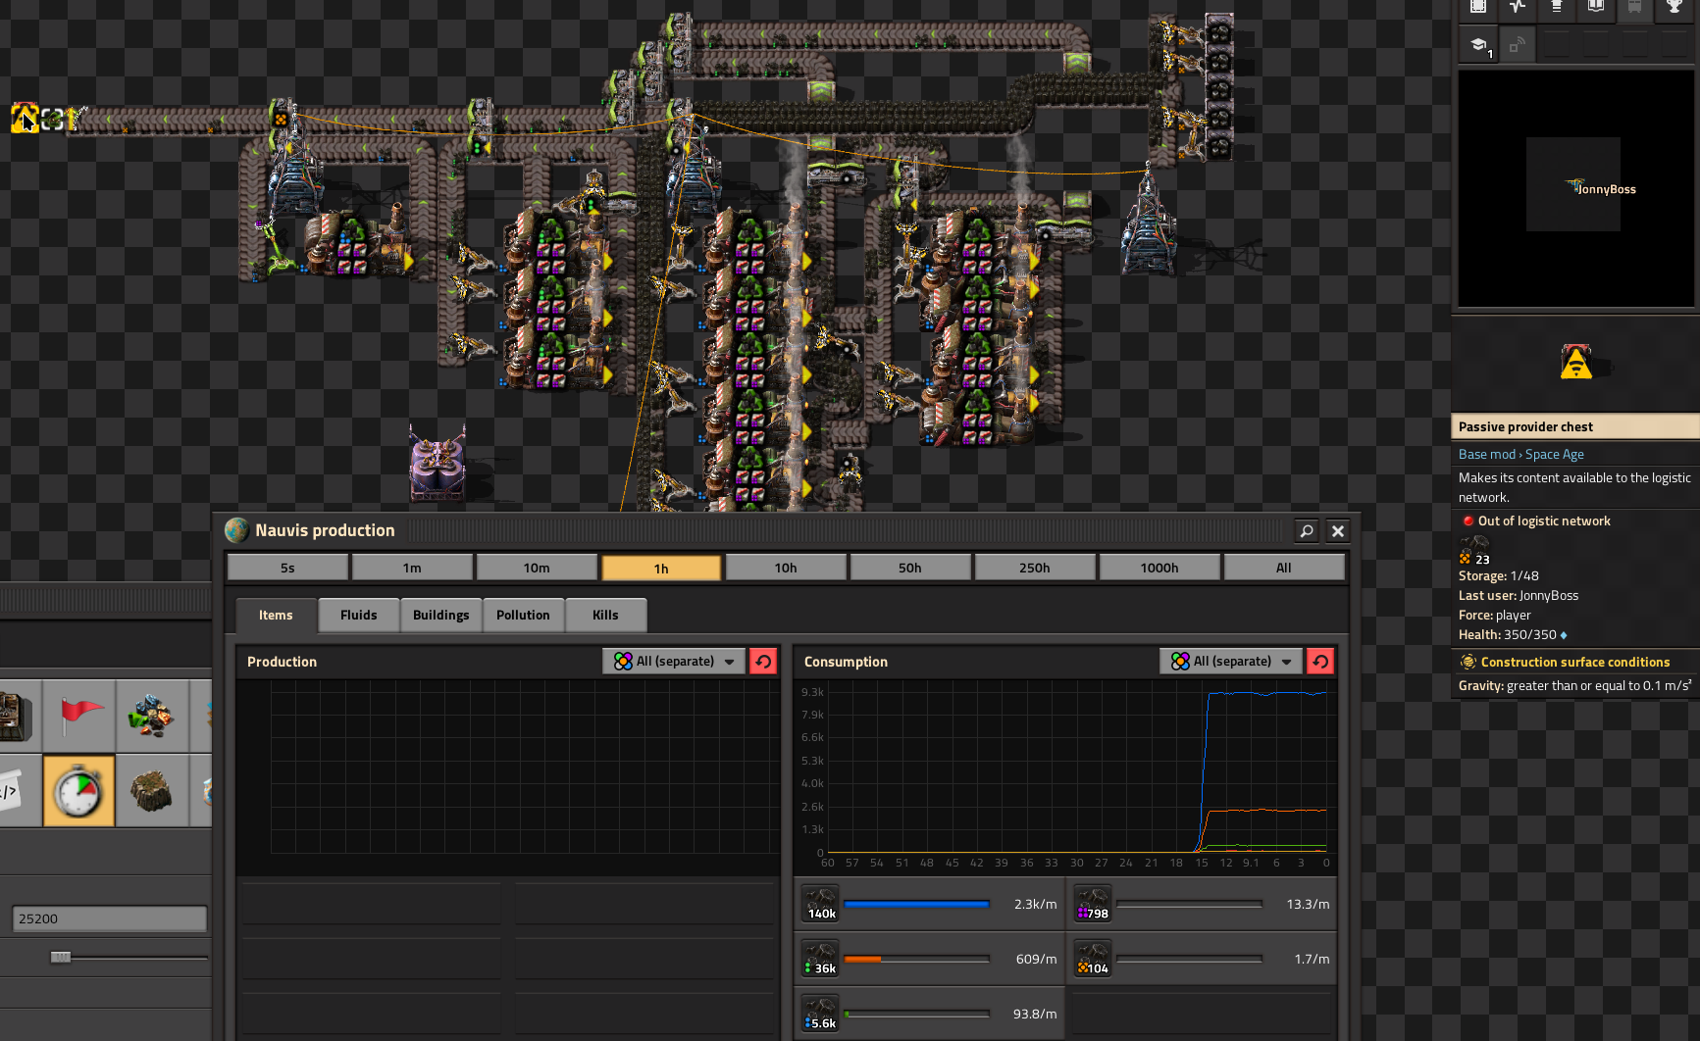Click the passive provider chest preview icon
Image resolution: width=1700 pixels, height=1041 pixels.
coord(1575,362)
